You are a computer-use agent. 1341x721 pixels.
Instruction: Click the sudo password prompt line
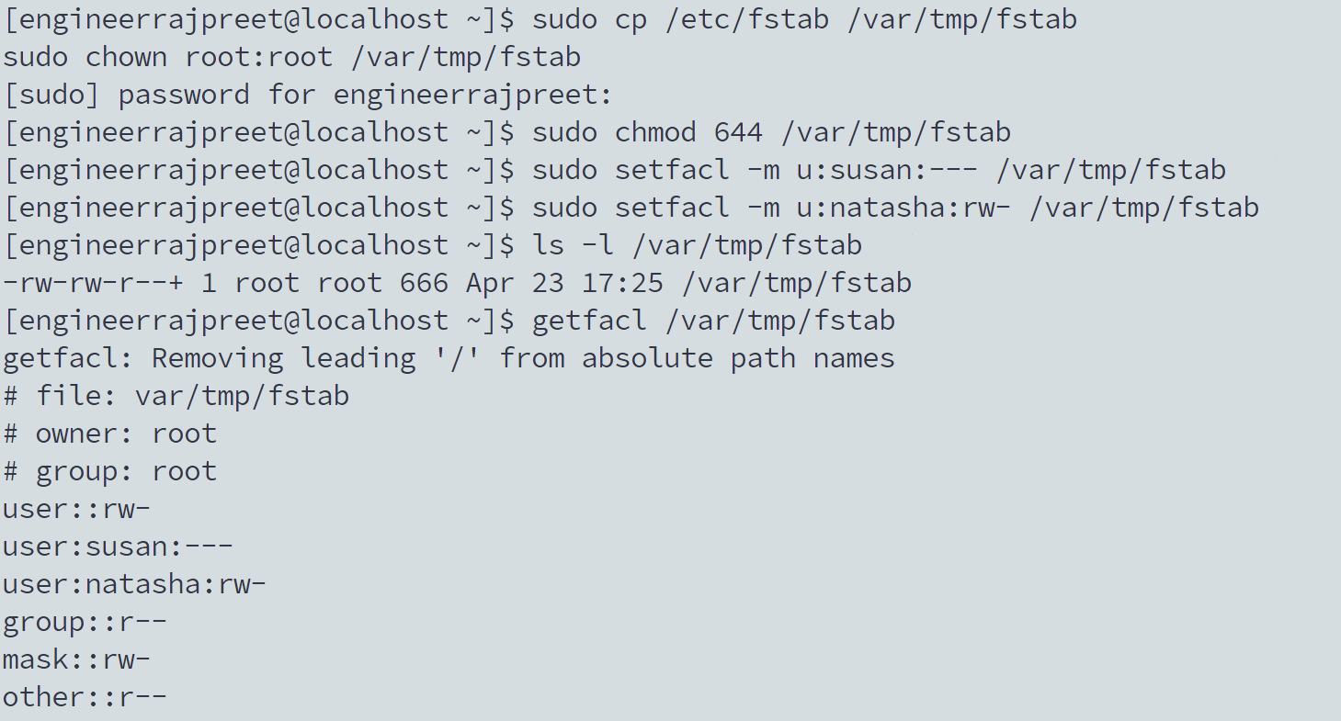(308, 95)
